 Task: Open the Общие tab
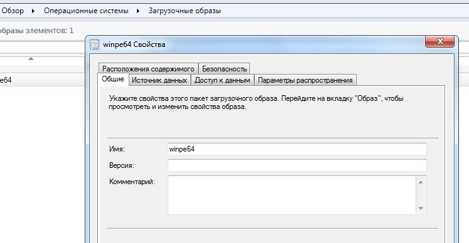113,79
